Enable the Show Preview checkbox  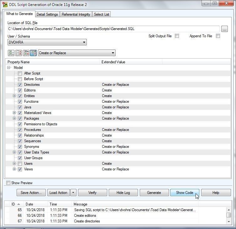pos(8,183)
